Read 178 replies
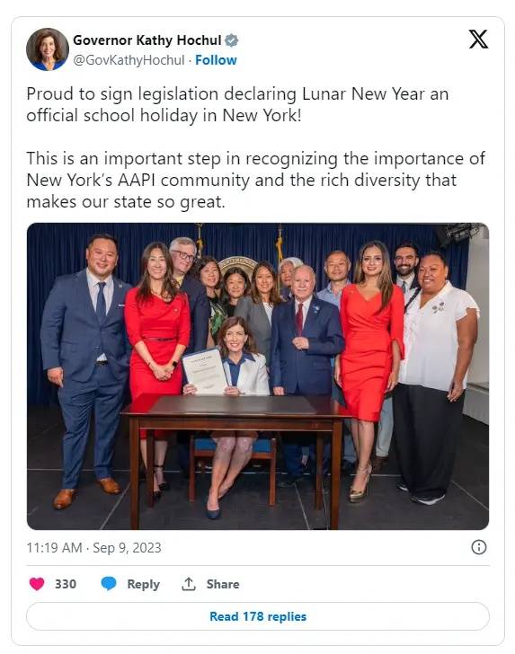Image resolution: width=515 pixels, height=654 pixels. (257, 616)
